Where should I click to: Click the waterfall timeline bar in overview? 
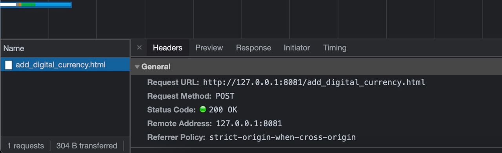click(36, 5)
